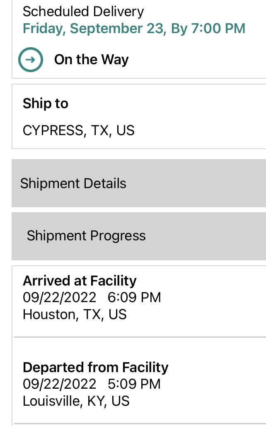Click the On the Way status text
266x426 pixels.
91,60
